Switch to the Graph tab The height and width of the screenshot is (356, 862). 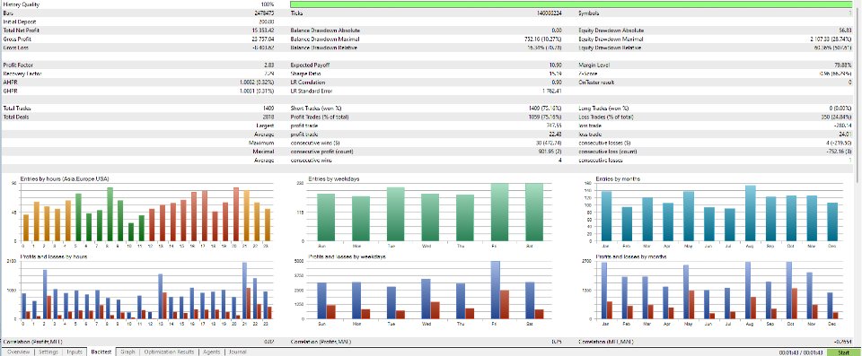(x=128, y=352)
